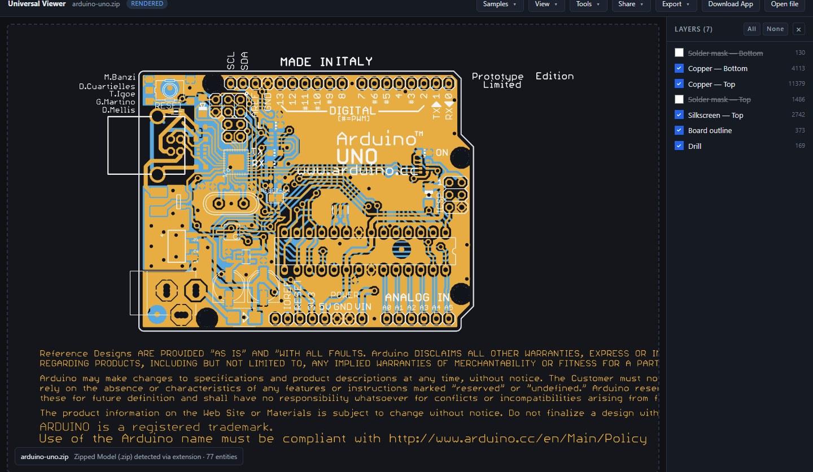Open the Tools dropdown menu
The height and width of the screenshot is (472, 813).
588,4
